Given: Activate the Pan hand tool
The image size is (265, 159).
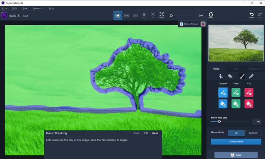Looking at the screenshot, I should [144, 15].
